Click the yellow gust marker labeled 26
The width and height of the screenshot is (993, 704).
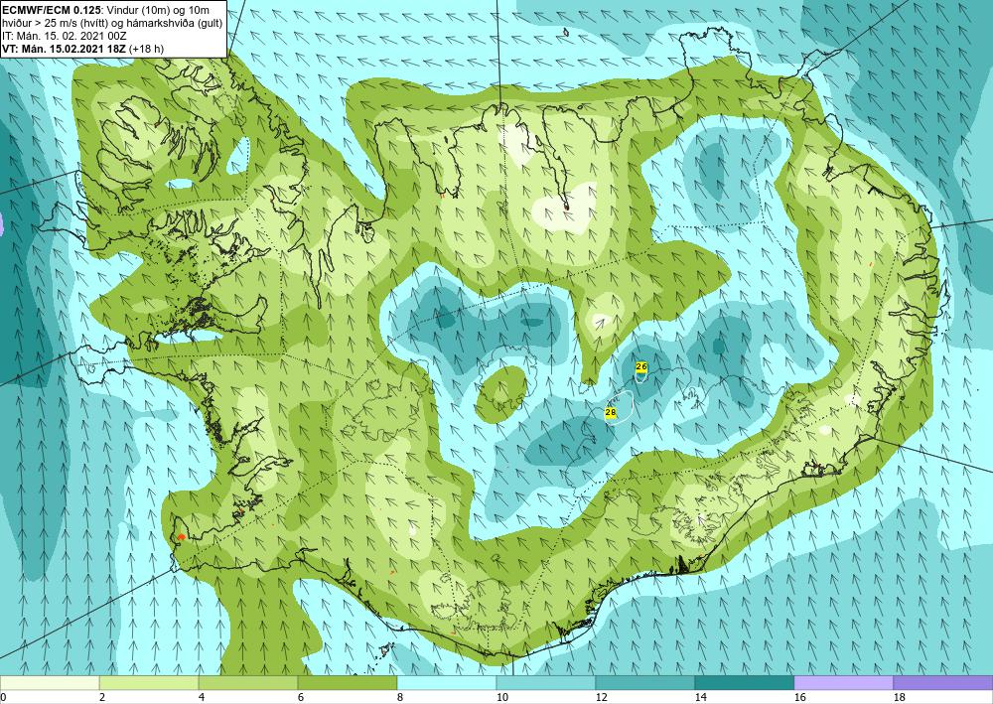(640, 366)
